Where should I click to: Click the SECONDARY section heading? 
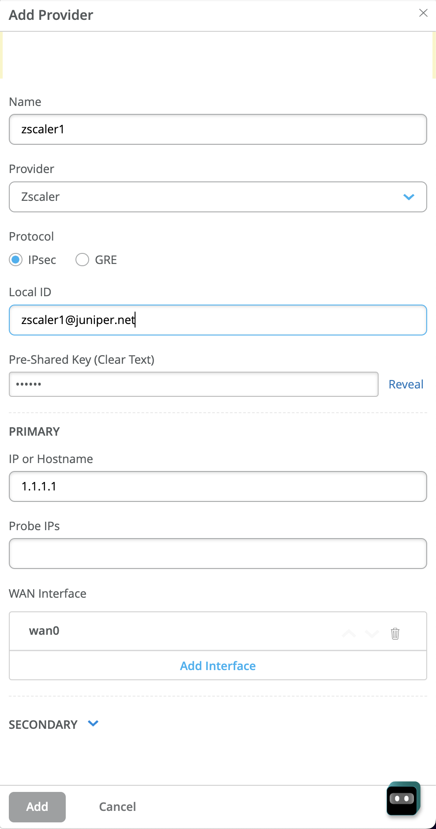pos(43,724)
